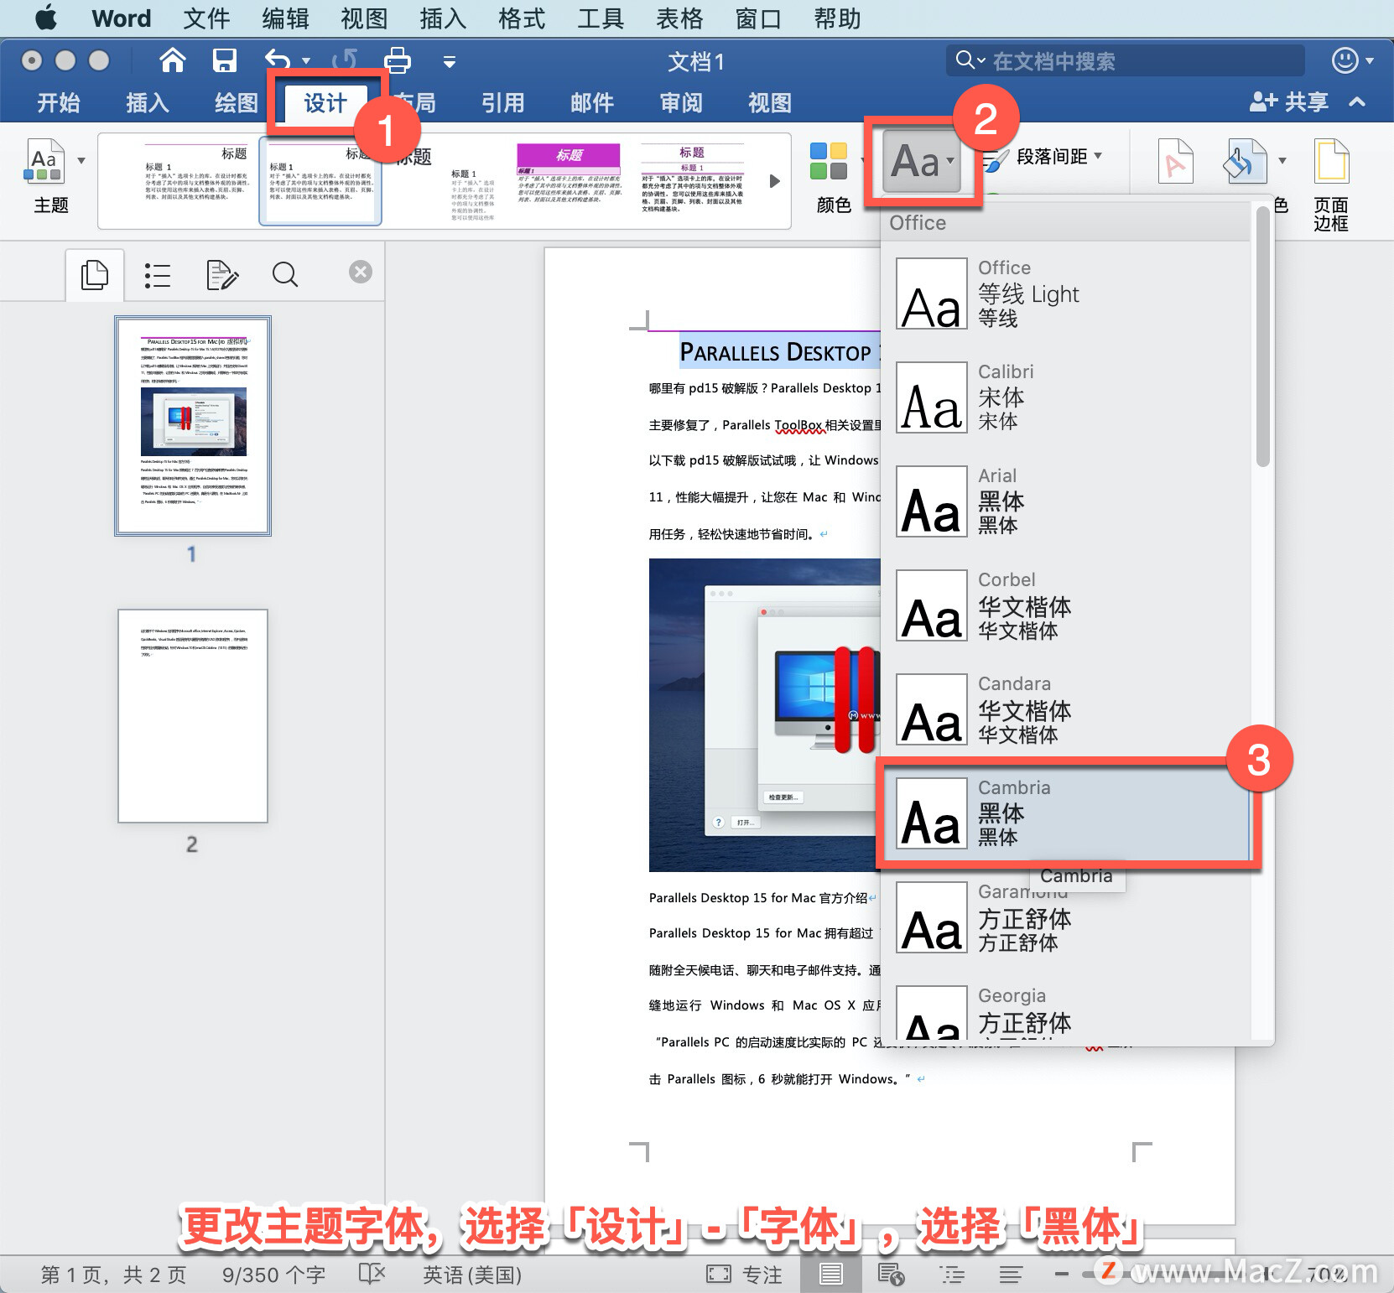Choose the Office 等线 Light font theme
Viewport: 1394px width, 1293px height.
[x=1065, y=293]
